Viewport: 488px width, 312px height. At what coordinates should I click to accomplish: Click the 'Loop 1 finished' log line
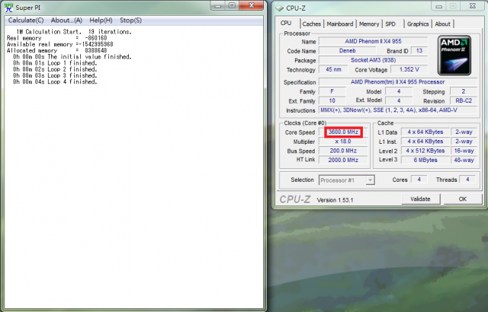pos(55,63)
